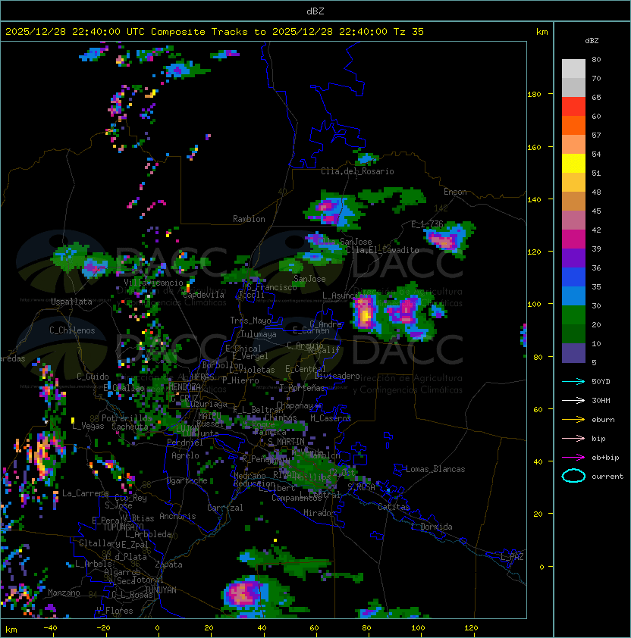The image size is (631, 638).
Task: Click the TUNUYAN place label
Action: [x=161, y=590]
